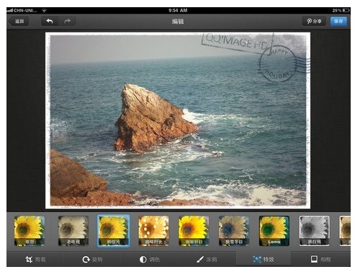The height and width of the screenshot is (272, 355).
Task: Apply the 绚丽秋日 autumn filter
Action: point(194,231)
